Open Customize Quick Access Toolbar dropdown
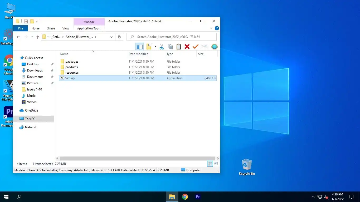360x202 pixels. click(37, 21)
